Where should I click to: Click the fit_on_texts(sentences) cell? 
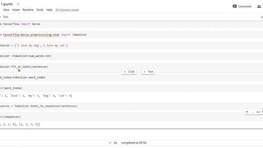click(131, 67)
